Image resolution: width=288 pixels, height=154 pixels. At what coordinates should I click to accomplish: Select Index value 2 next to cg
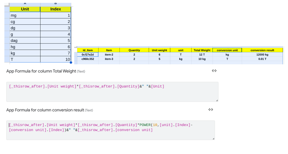click(55, 22)
